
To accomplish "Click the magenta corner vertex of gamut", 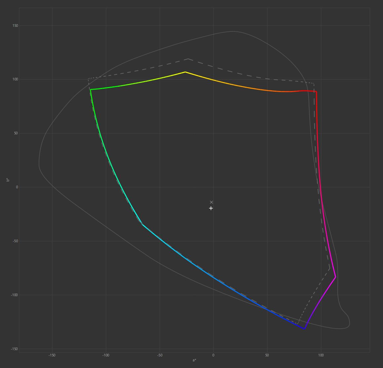I will 335,277.
